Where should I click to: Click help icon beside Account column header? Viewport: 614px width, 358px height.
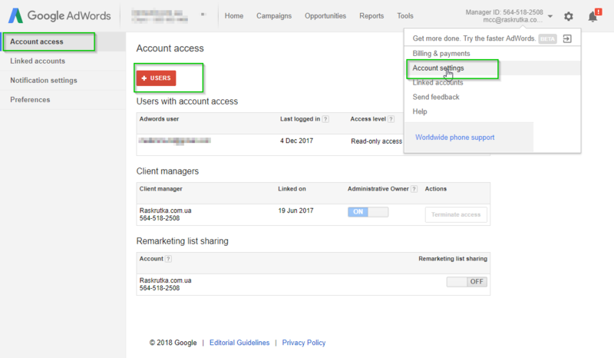click(x=168, y=259)
